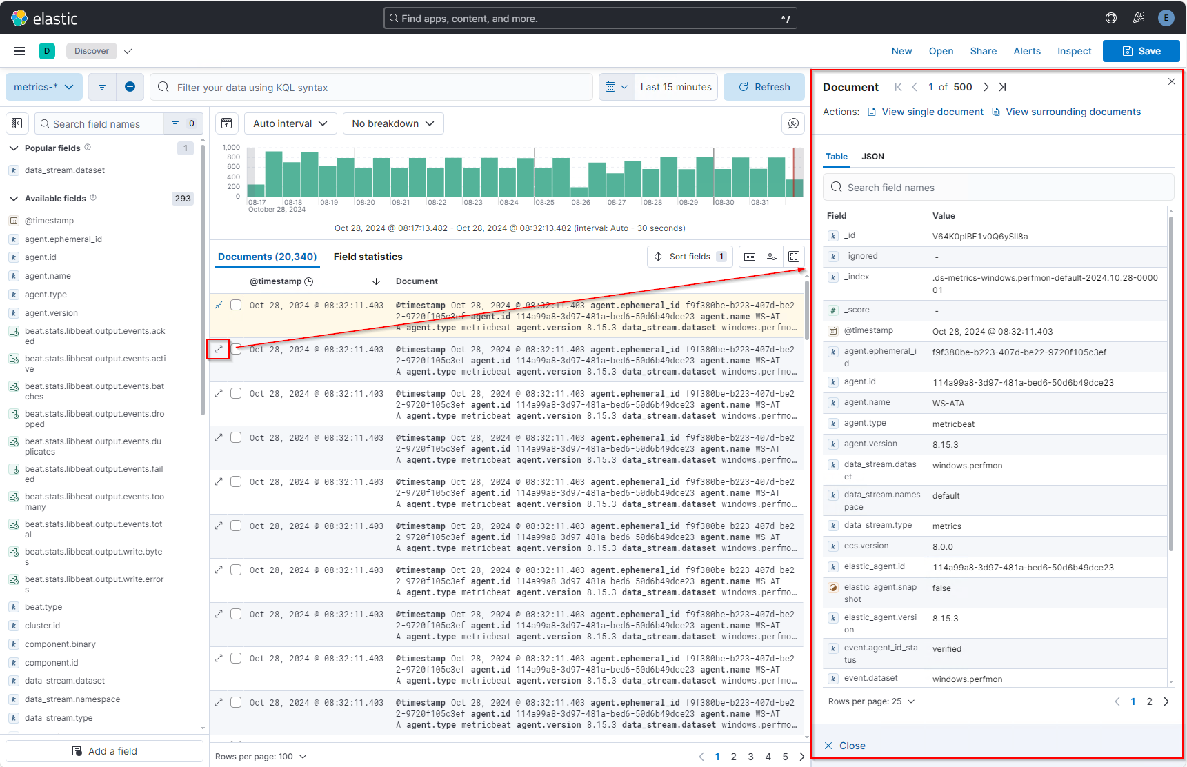Open the help menu lifebuoy icon
Viewport: 1187px width, 767px height.
coord(1111,19)
